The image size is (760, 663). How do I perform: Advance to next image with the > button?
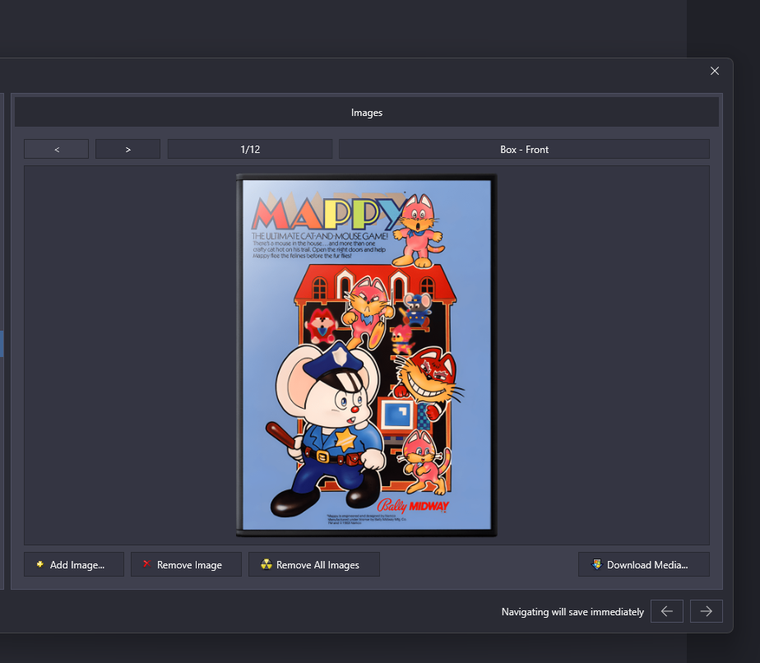point(127,149)
